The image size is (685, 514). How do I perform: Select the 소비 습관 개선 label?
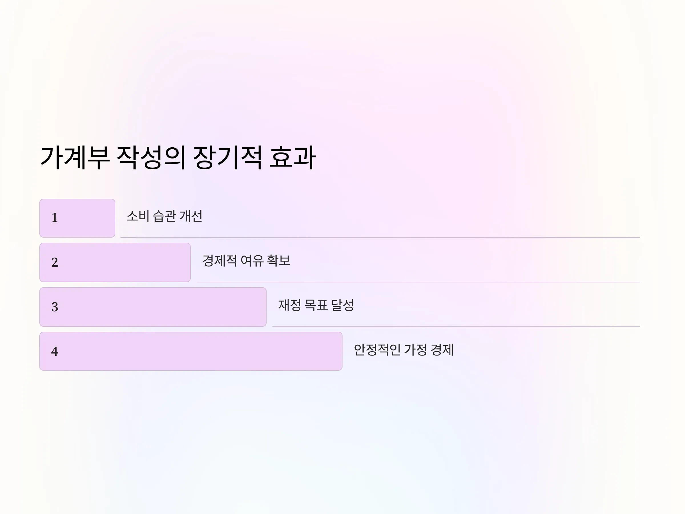point(164,216)
